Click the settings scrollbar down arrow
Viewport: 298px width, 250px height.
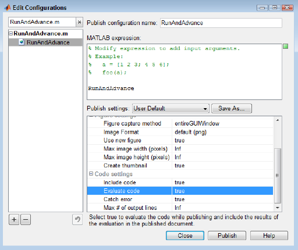click(x=278, y=208)
